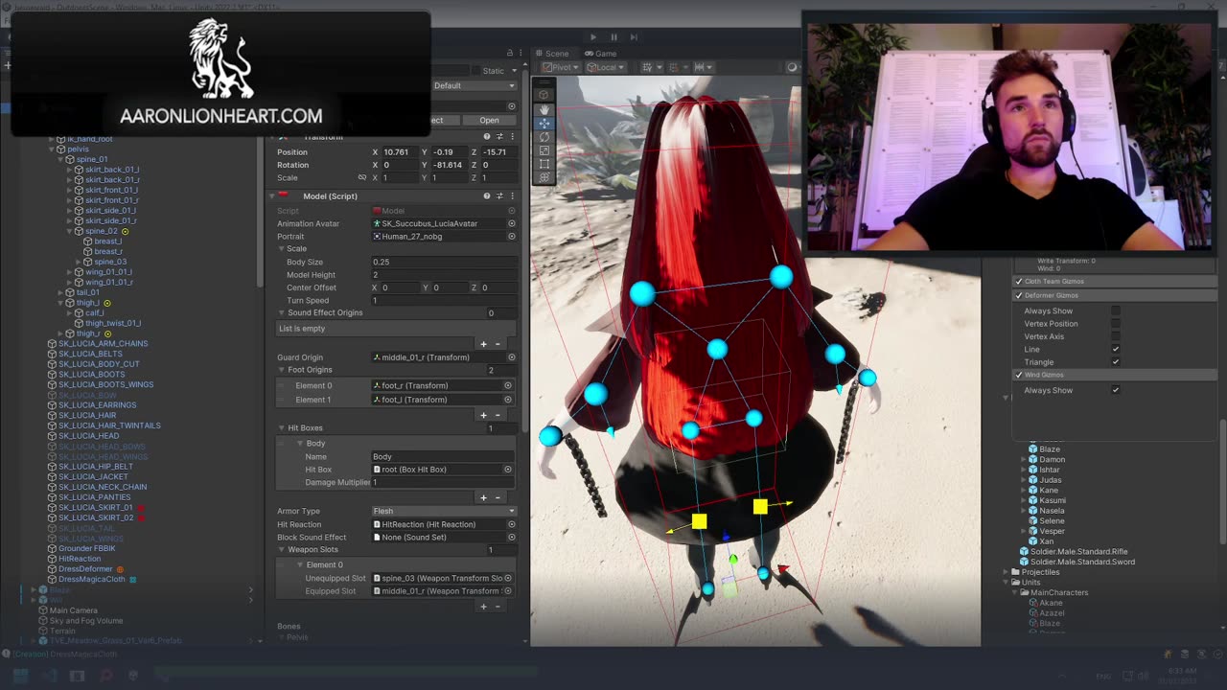This screenshot has height=690, width=1227.
Task: Click Animation Avatar object picker circle
Action: (x=512, y=223)
